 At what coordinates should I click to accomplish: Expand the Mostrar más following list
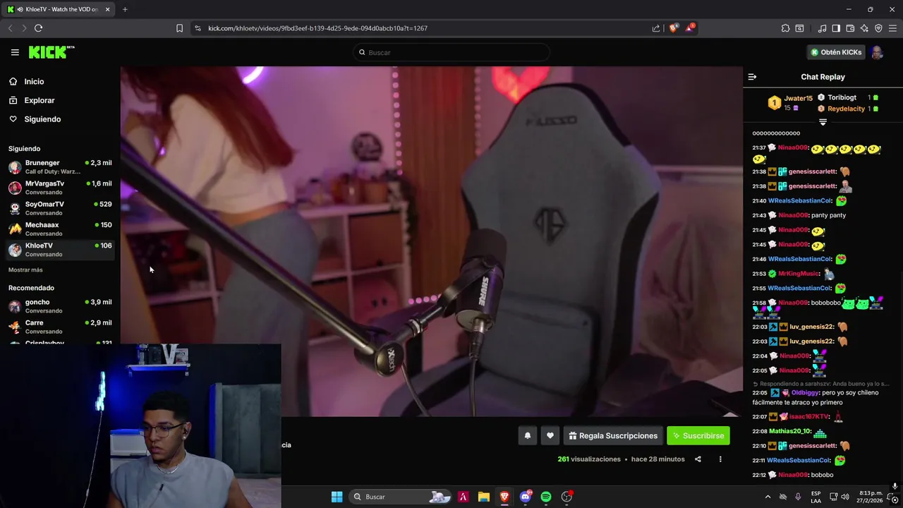tap(25, 270)
